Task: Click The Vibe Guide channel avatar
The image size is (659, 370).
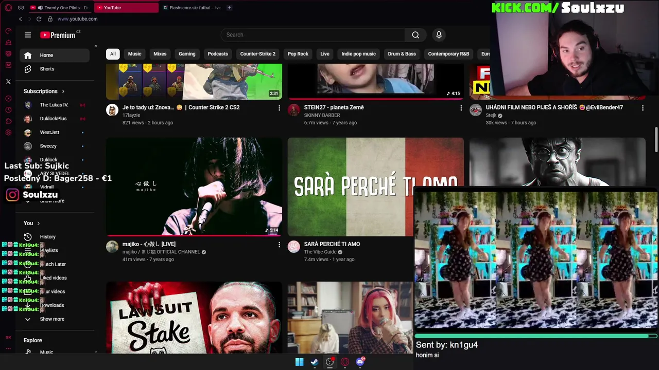Action: click(x=294, y=247)
